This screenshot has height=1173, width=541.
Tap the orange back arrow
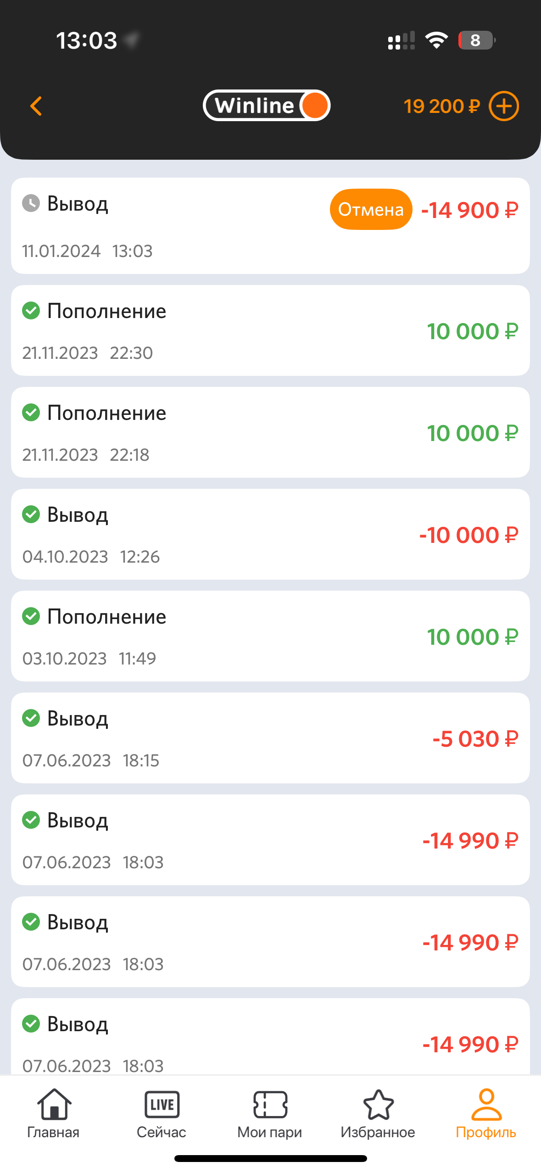tap(36, 106)
